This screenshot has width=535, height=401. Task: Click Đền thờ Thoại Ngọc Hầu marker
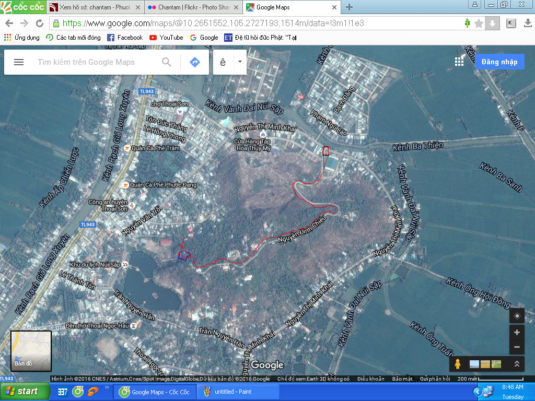[x=133, y=326]
